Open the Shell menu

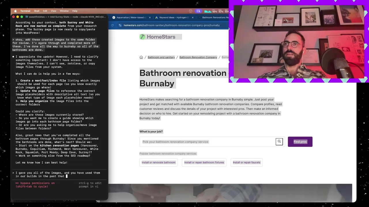tap(37, 11)
